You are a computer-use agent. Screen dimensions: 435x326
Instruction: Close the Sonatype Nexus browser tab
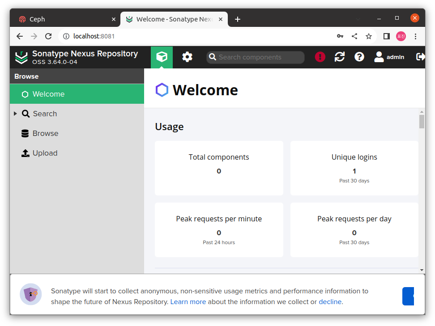coord(221,19)
